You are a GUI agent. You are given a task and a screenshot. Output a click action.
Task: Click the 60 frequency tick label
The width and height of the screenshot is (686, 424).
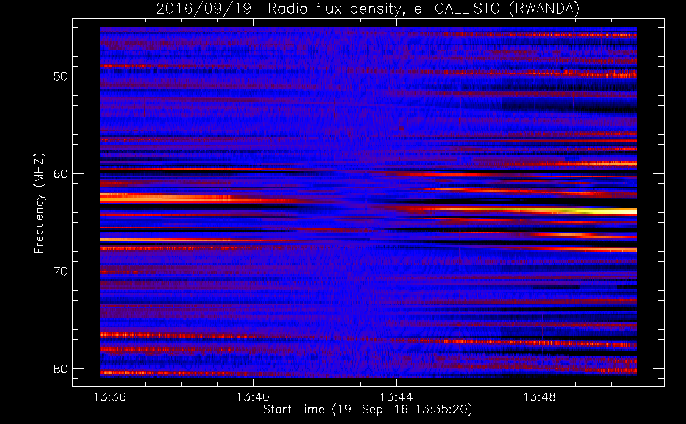tap(61, 174)
